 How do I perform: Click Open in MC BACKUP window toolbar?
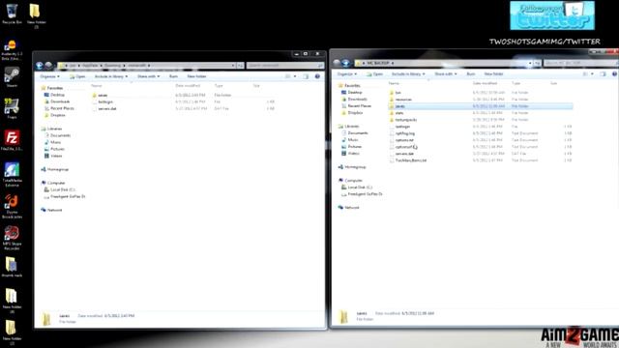point(375,74)
